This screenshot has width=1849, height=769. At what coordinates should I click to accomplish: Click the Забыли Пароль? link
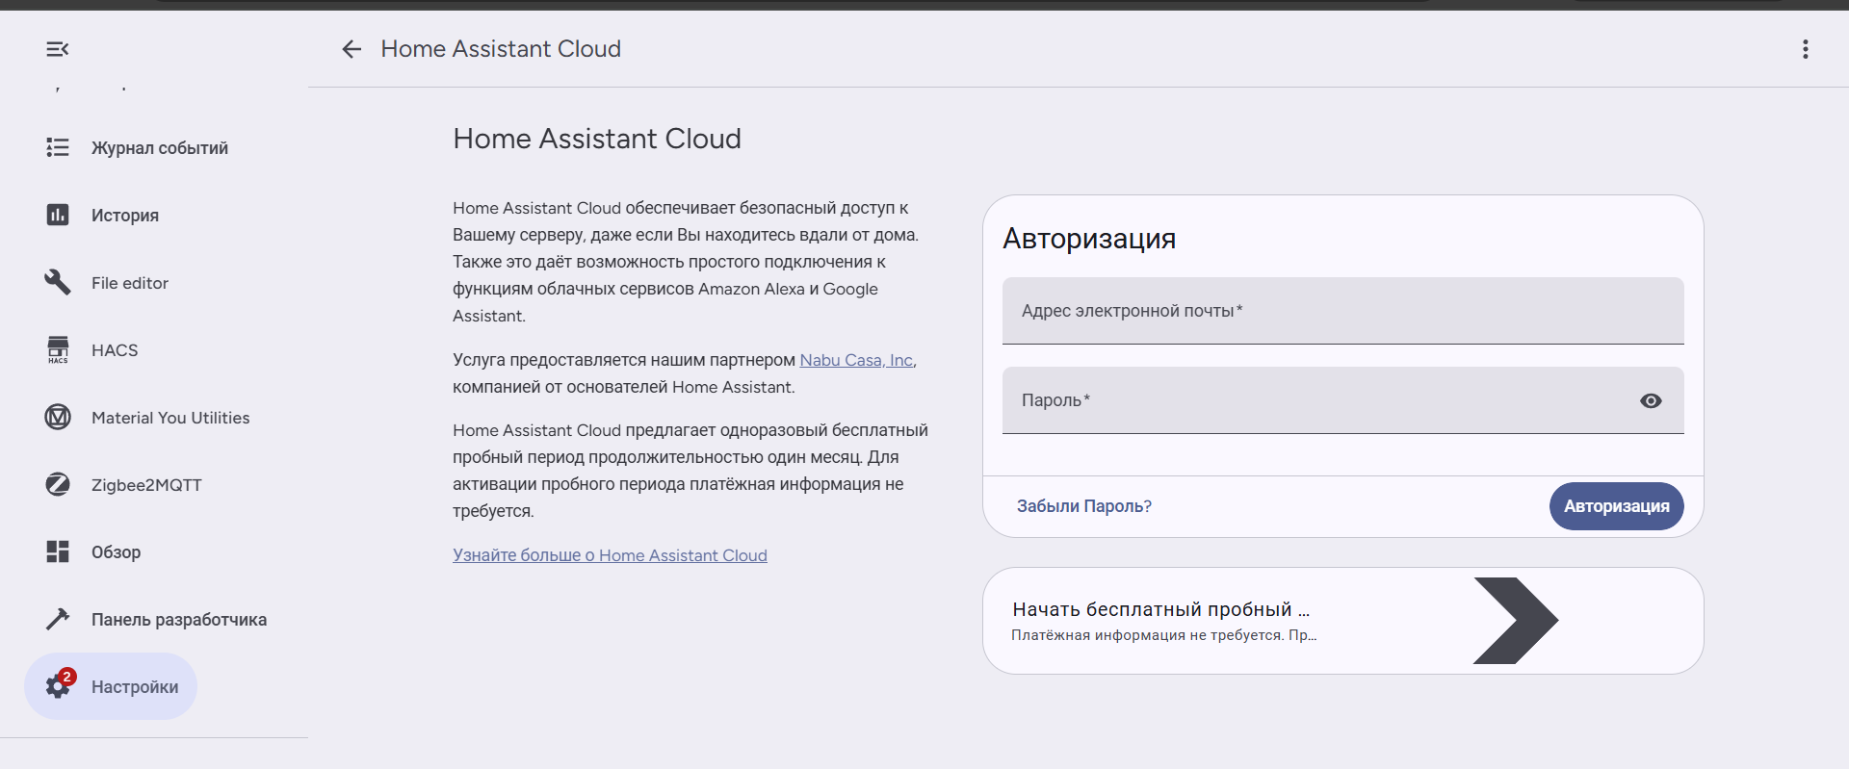pos(1083,506)
